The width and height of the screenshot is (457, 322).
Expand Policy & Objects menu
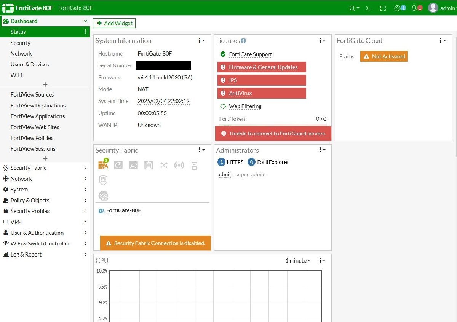[85, 201]
